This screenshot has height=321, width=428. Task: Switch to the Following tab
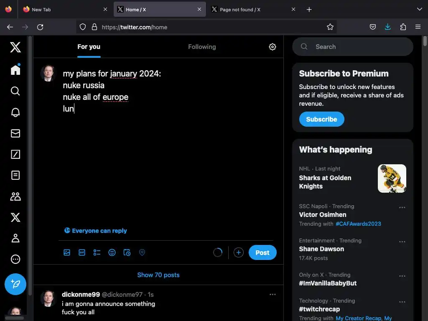(202, 47)
